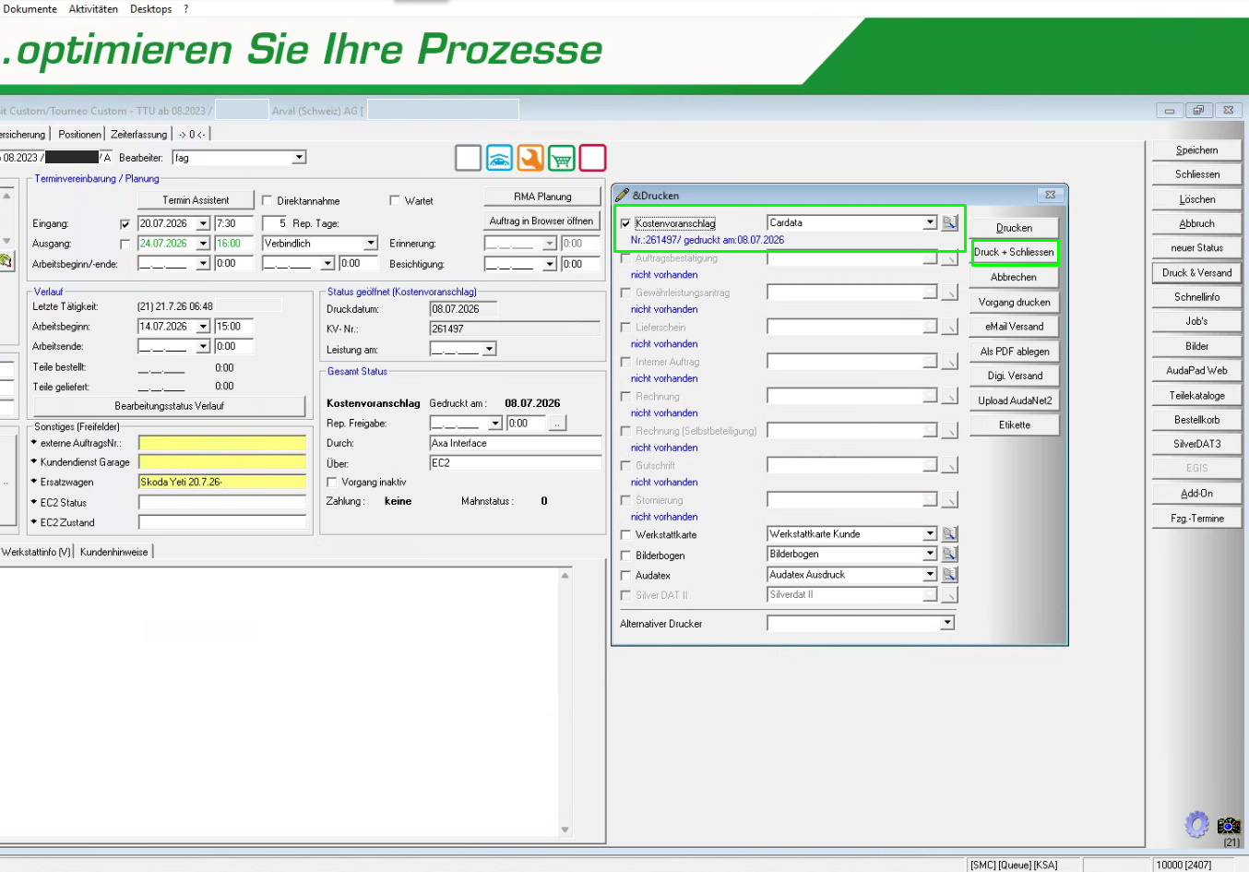Enable the Wartet checkbox

tap(395, 200)
